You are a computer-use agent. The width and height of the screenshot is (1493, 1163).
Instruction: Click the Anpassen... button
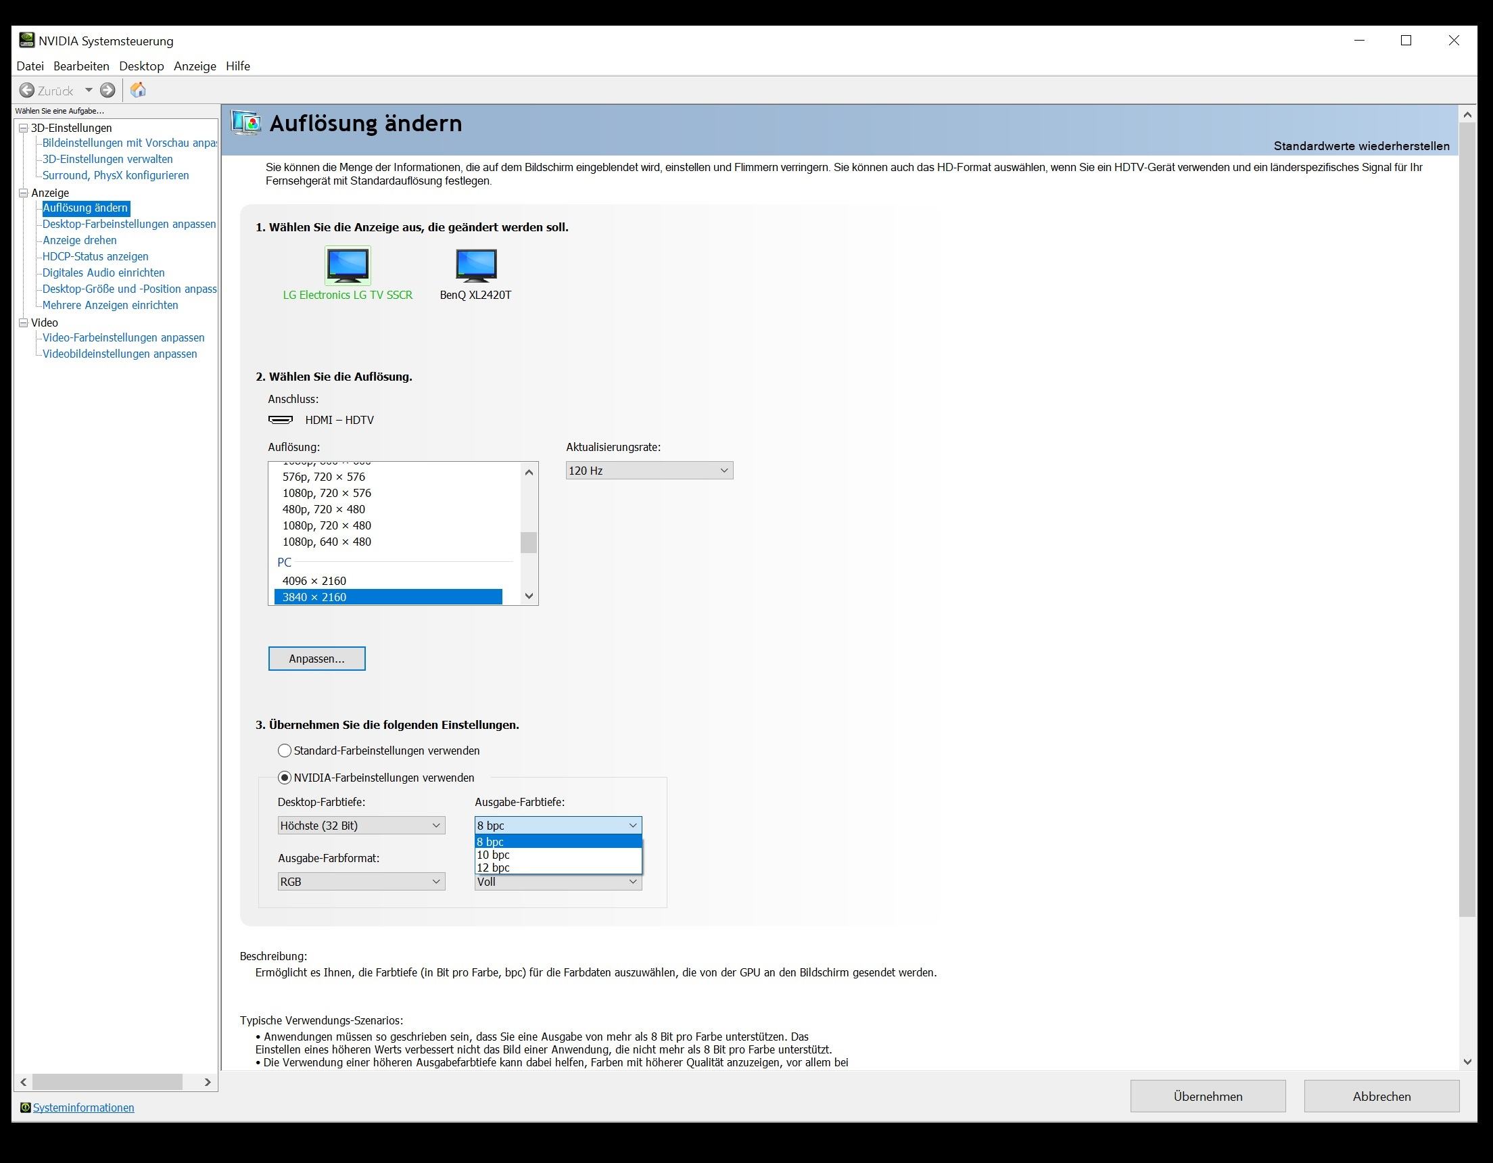[x=316, y=659]
